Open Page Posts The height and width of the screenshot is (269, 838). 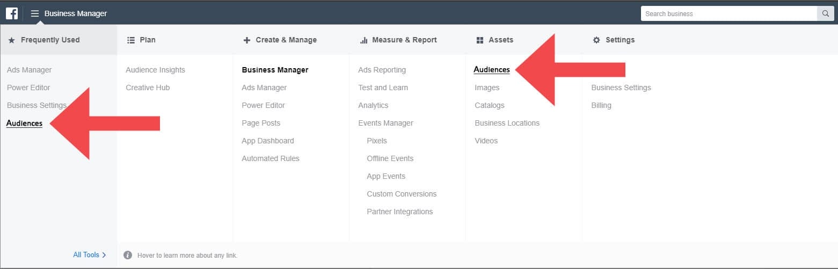261,123
